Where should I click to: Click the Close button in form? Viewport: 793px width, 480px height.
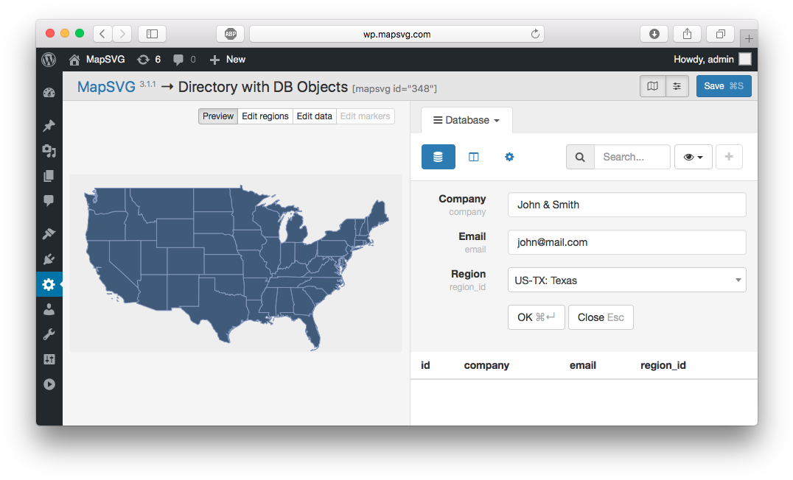600,317
